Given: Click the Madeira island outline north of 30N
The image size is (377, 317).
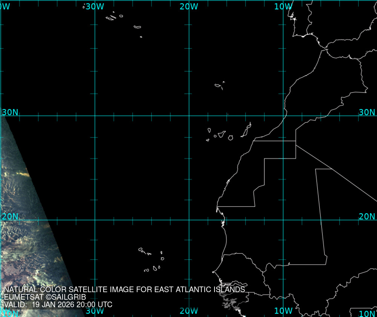Looking at the screenshot, I should [218, 86].
